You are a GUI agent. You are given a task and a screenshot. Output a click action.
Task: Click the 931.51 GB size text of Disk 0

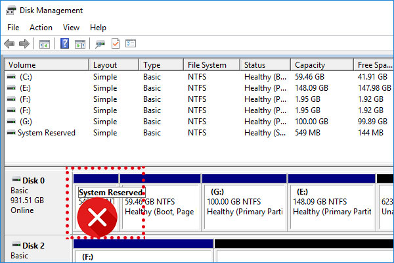[27, 201]
